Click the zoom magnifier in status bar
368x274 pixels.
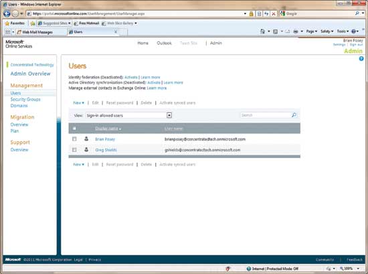tap(342, 269)
